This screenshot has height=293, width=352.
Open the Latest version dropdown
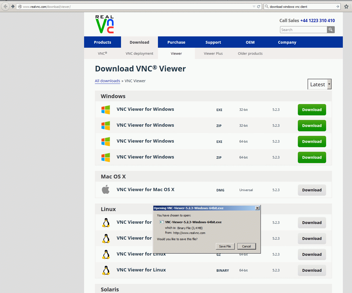[x=319, y=84]
